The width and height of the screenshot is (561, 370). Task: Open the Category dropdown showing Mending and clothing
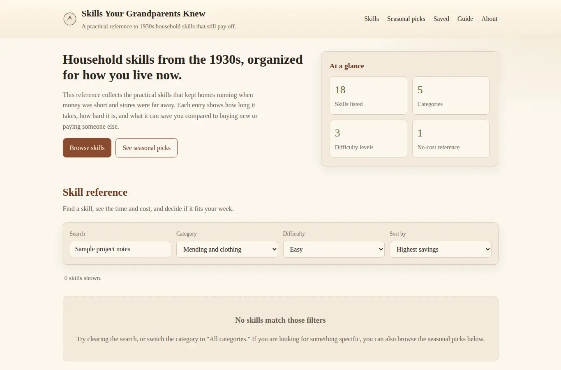pos(227,249)
